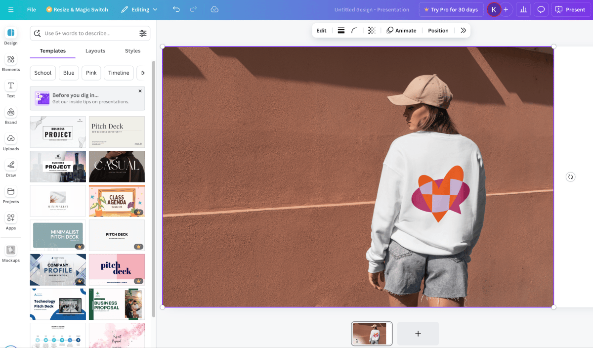Open the Draw tool

[x=11, y=169]
